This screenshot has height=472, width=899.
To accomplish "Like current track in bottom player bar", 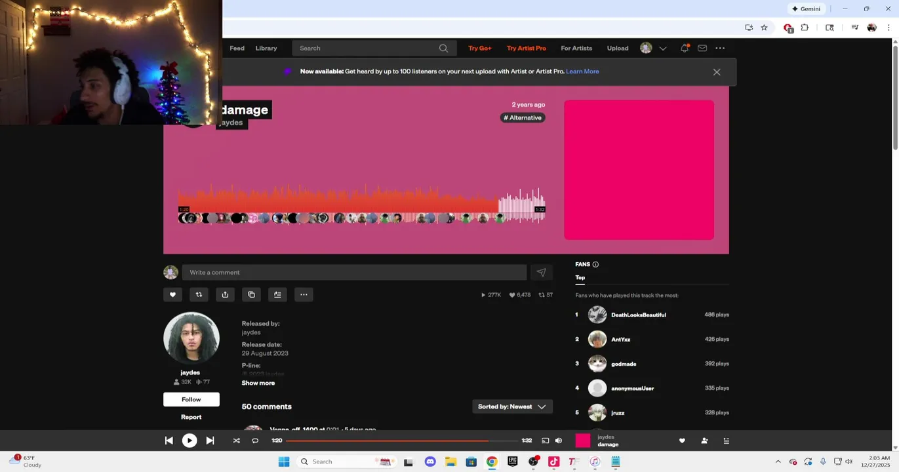I will coord(682,441).
